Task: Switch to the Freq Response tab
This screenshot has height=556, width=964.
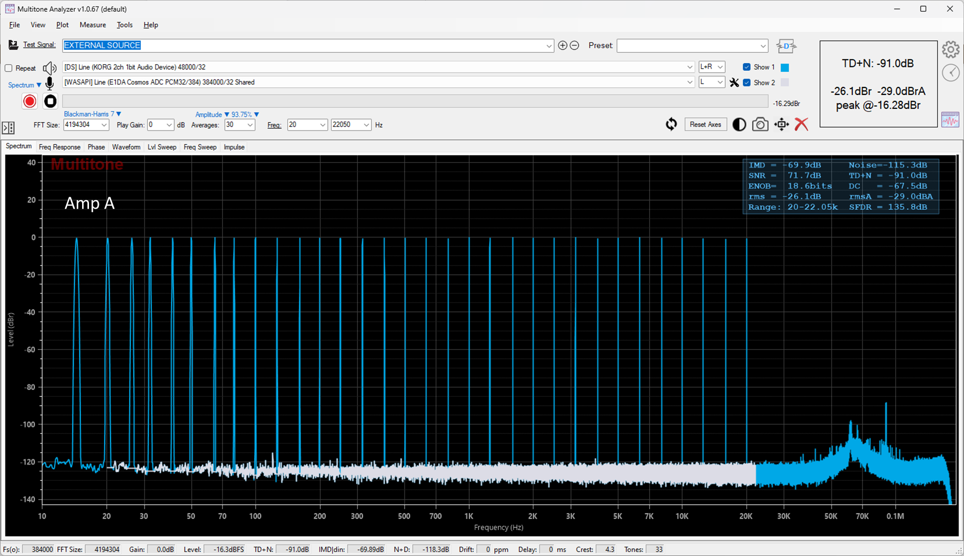Action: point(59,147)
